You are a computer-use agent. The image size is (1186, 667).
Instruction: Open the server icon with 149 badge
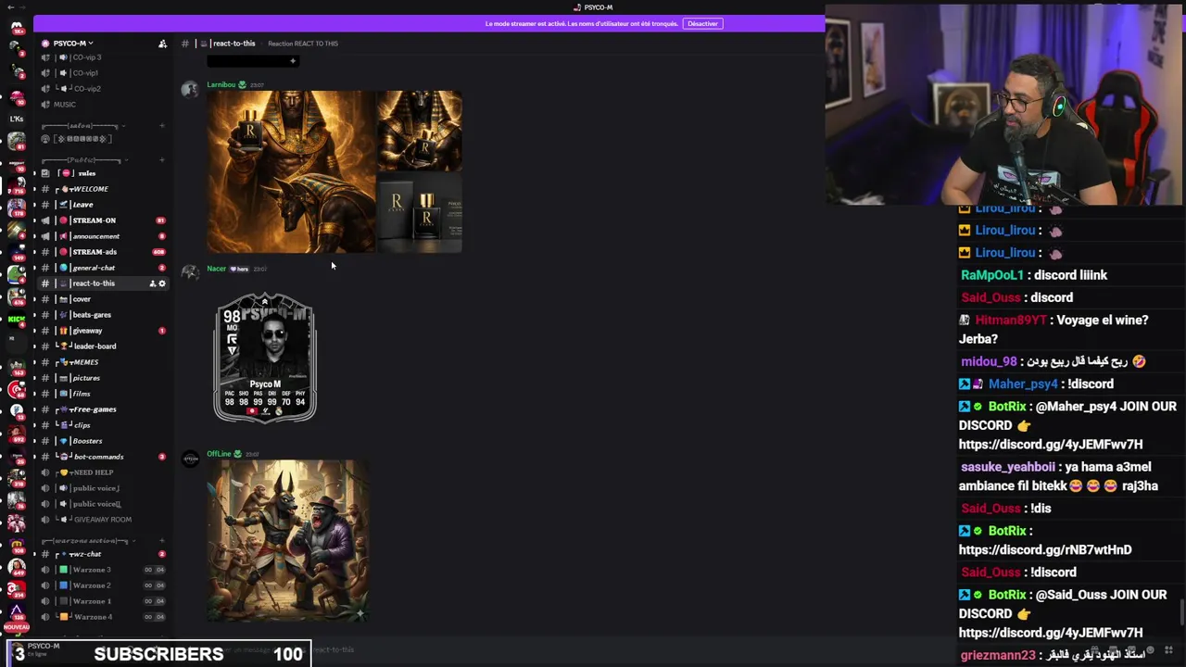pos(17,252)
